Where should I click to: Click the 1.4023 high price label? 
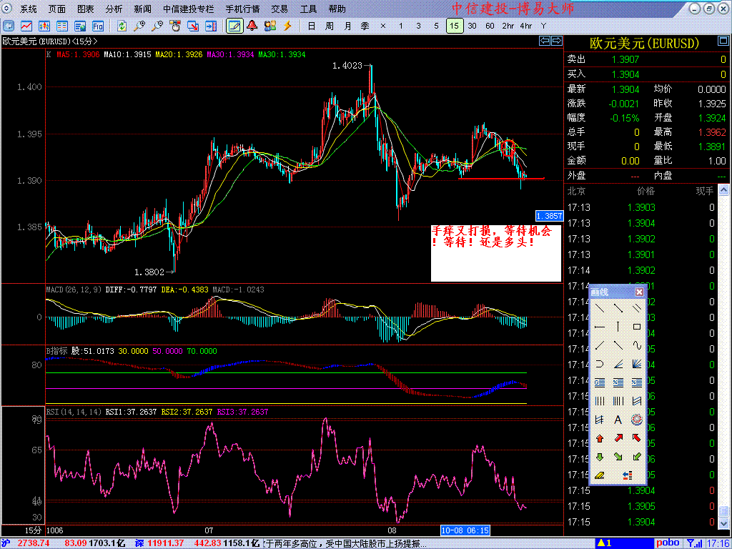[x=347, y=66]
